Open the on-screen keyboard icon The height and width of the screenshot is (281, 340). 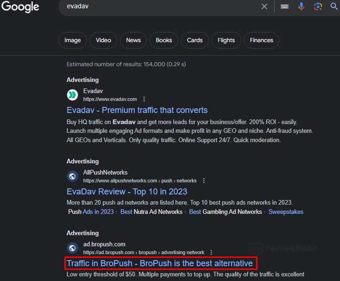(284, 6)
